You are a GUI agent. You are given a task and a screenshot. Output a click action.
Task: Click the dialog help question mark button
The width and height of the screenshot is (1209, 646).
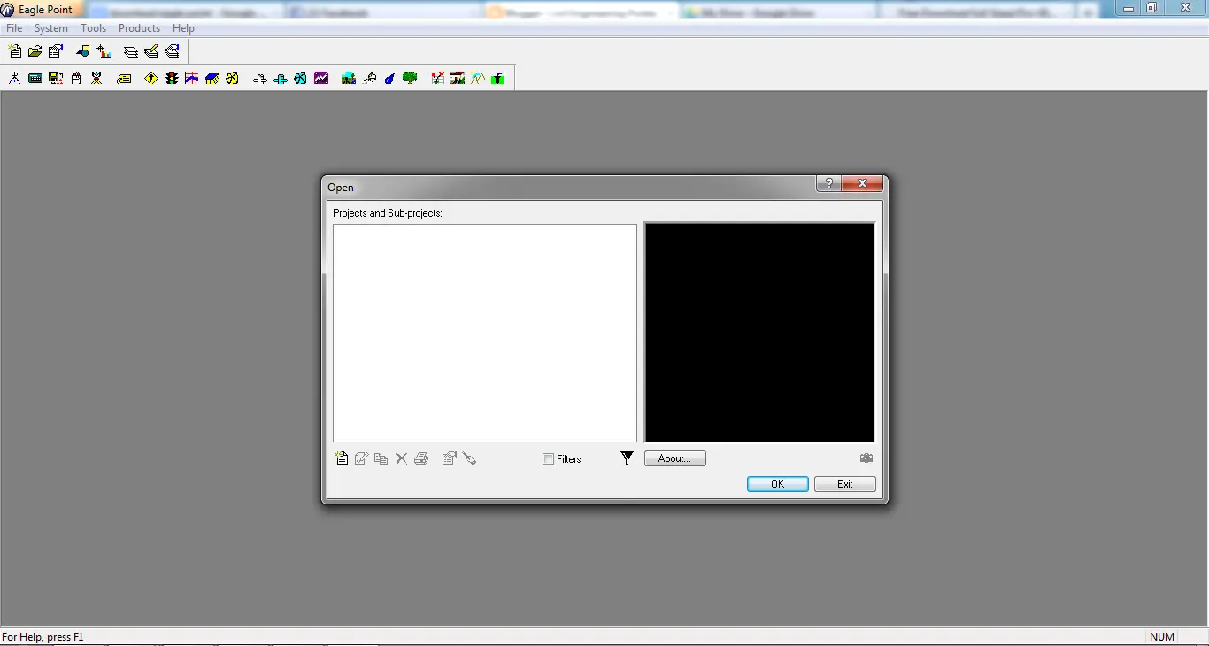829,184
